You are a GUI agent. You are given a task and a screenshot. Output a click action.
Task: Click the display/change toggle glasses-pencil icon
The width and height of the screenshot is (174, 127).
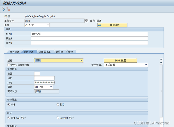tap(4, 9)
